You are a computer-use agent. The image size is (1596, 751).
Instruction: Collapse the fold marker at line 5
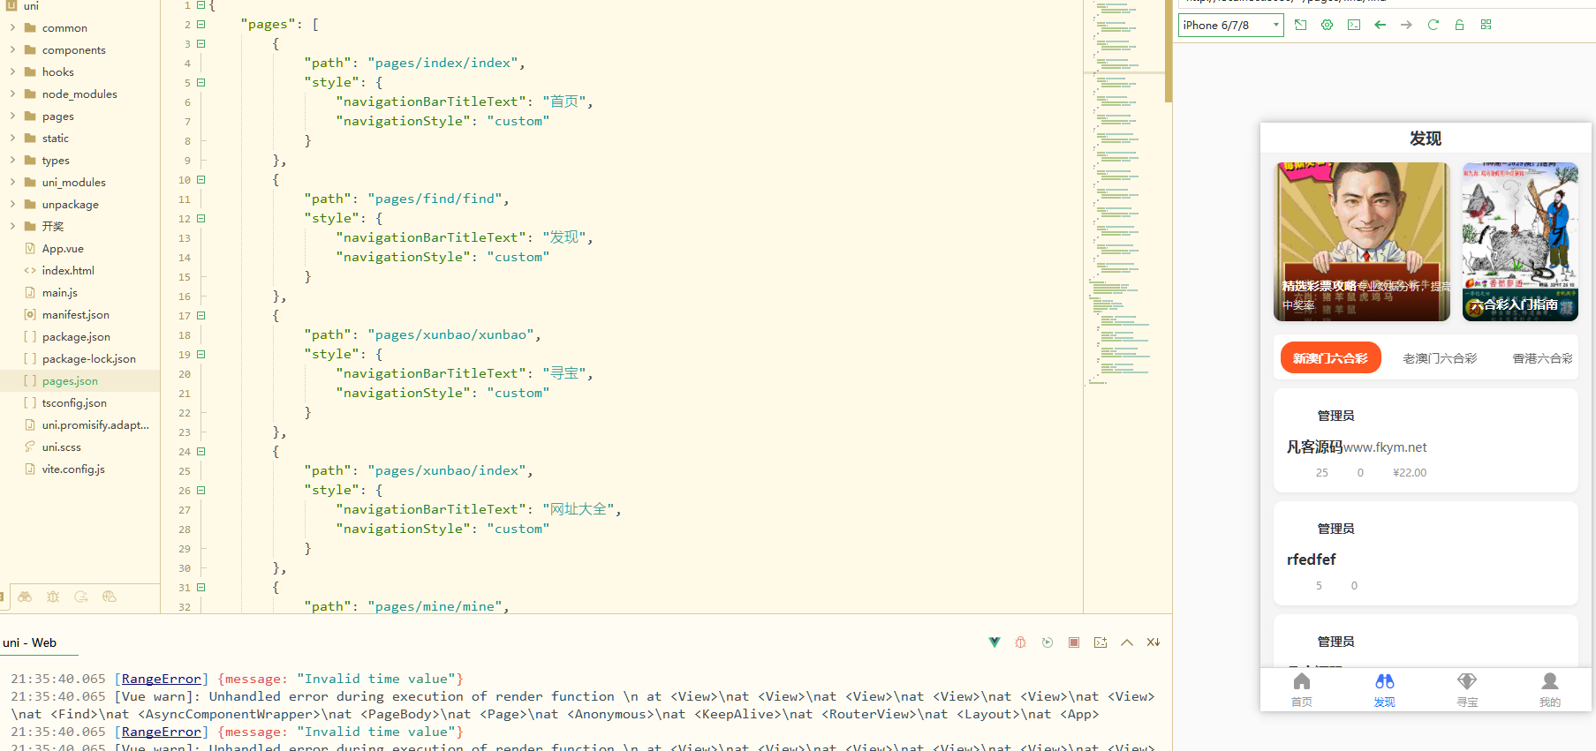coord(201,83)
